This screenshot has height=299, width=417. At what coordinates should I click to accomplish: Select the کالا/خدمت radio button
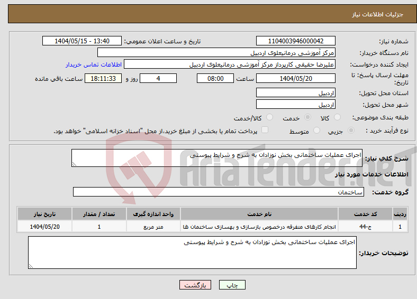tap(269, 117)
